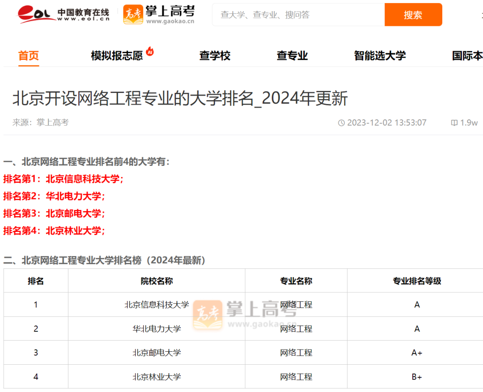This screenshot has width=483, height=392.
Task: Open the 首页 tab
Action: 29,56
